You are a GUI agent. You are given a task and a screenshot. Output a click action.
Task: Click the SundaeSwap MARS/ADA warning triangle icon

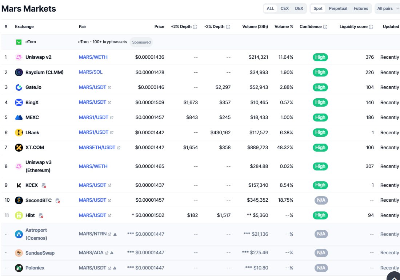(x=112, y=253)
